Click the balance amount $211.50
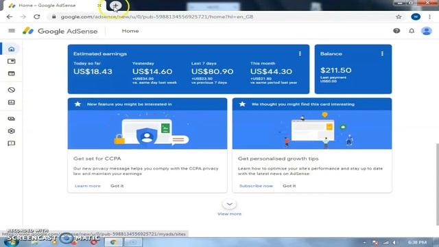Image resolution: width=439 pixels, height=247 pixels. click(x=335, y=70)
